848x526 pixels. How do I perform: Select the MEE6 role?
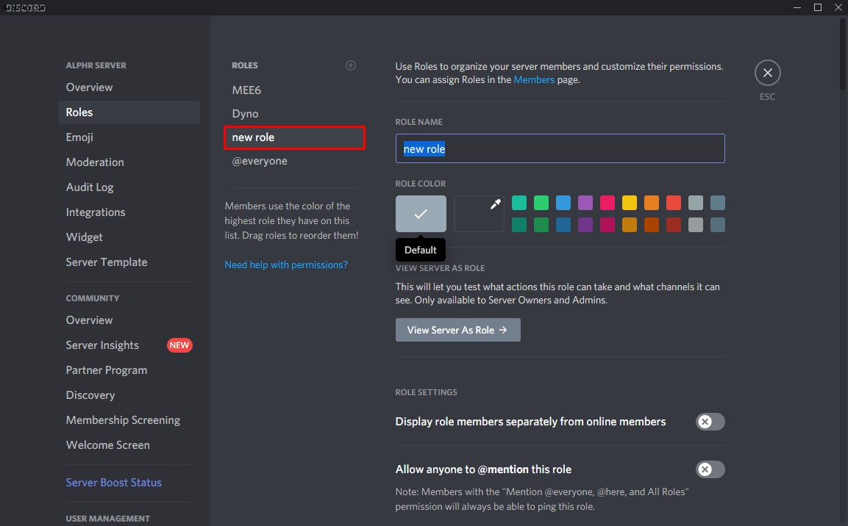pos(294,90)
